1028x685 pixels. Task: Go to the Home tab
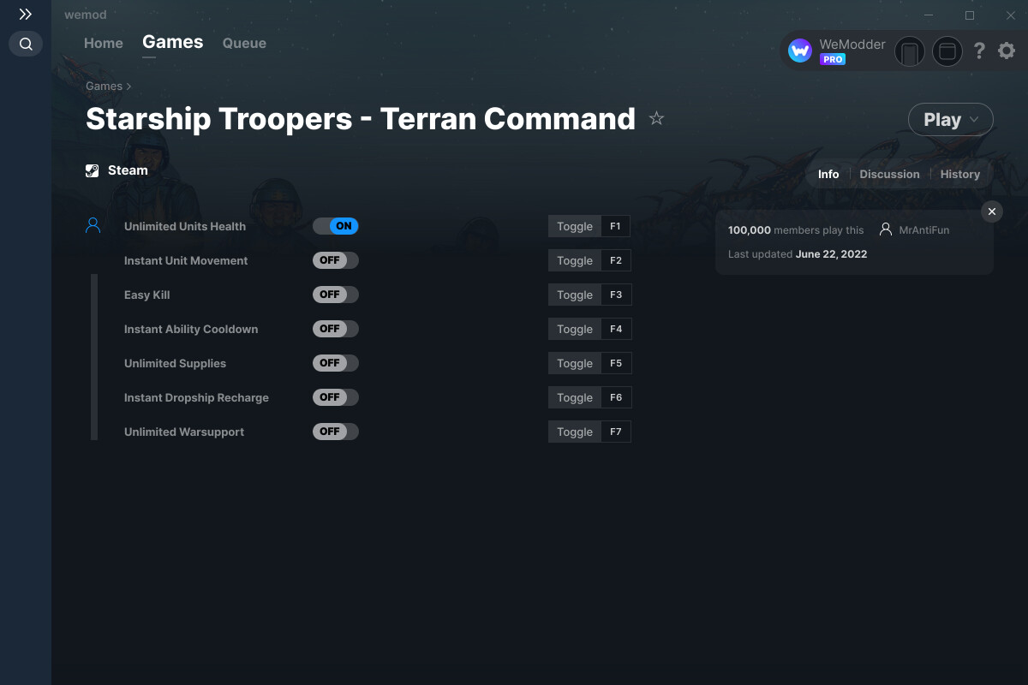104,43
